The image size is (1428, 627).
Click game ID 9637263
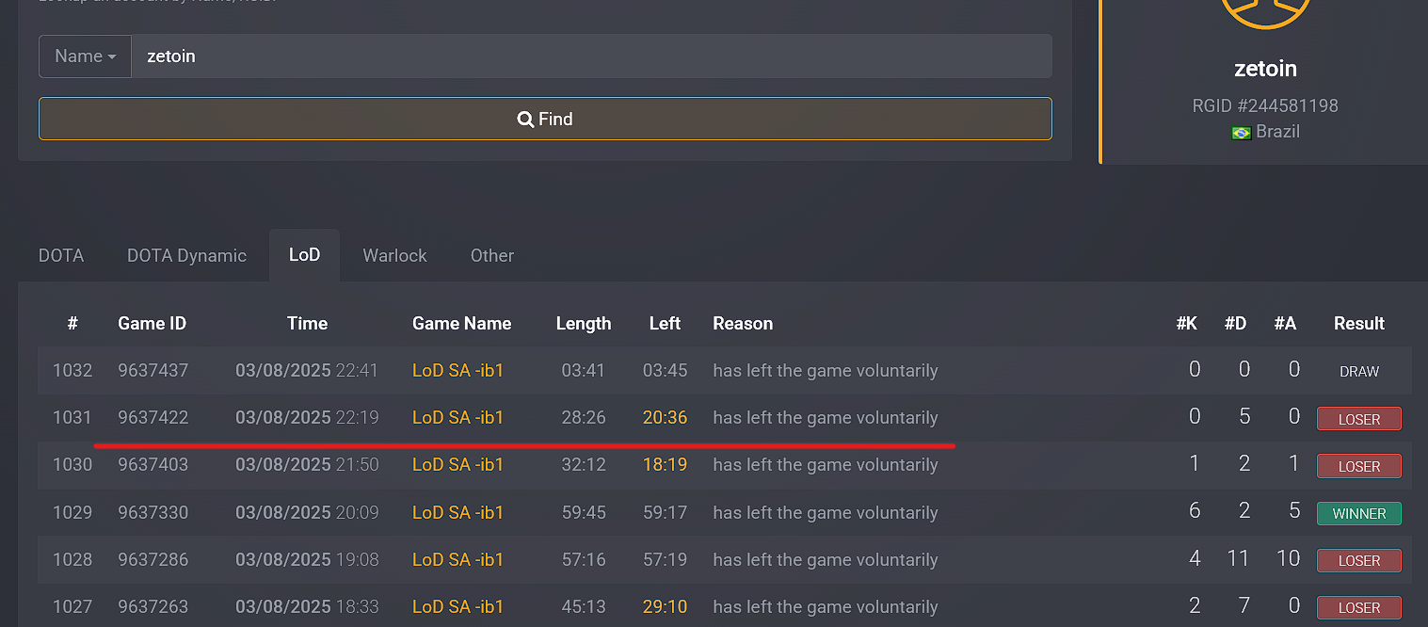click(153, 607)
